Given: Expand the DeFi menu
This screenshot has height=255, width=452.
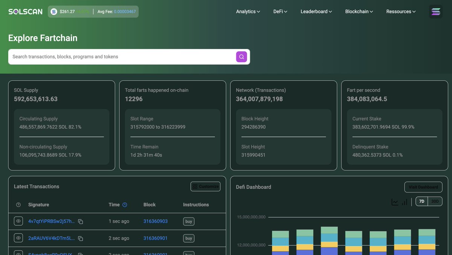Looking at the screenshot, I should 280,12.
